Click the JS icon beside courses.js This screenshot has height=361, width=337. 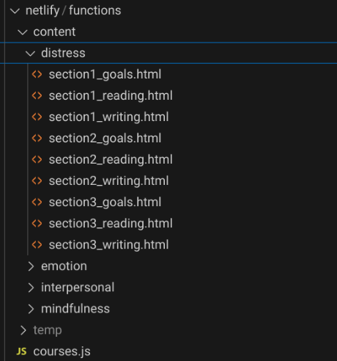[21, 351]
